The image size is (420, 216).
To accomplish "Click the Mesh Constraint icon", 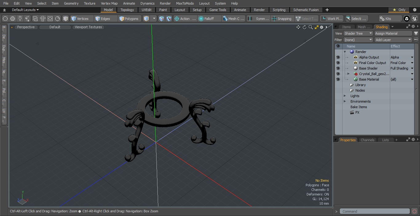I will point(225,19).
